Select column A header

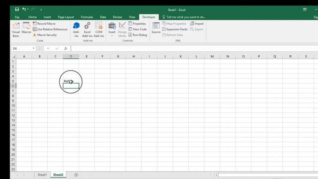tap(24, 56)
